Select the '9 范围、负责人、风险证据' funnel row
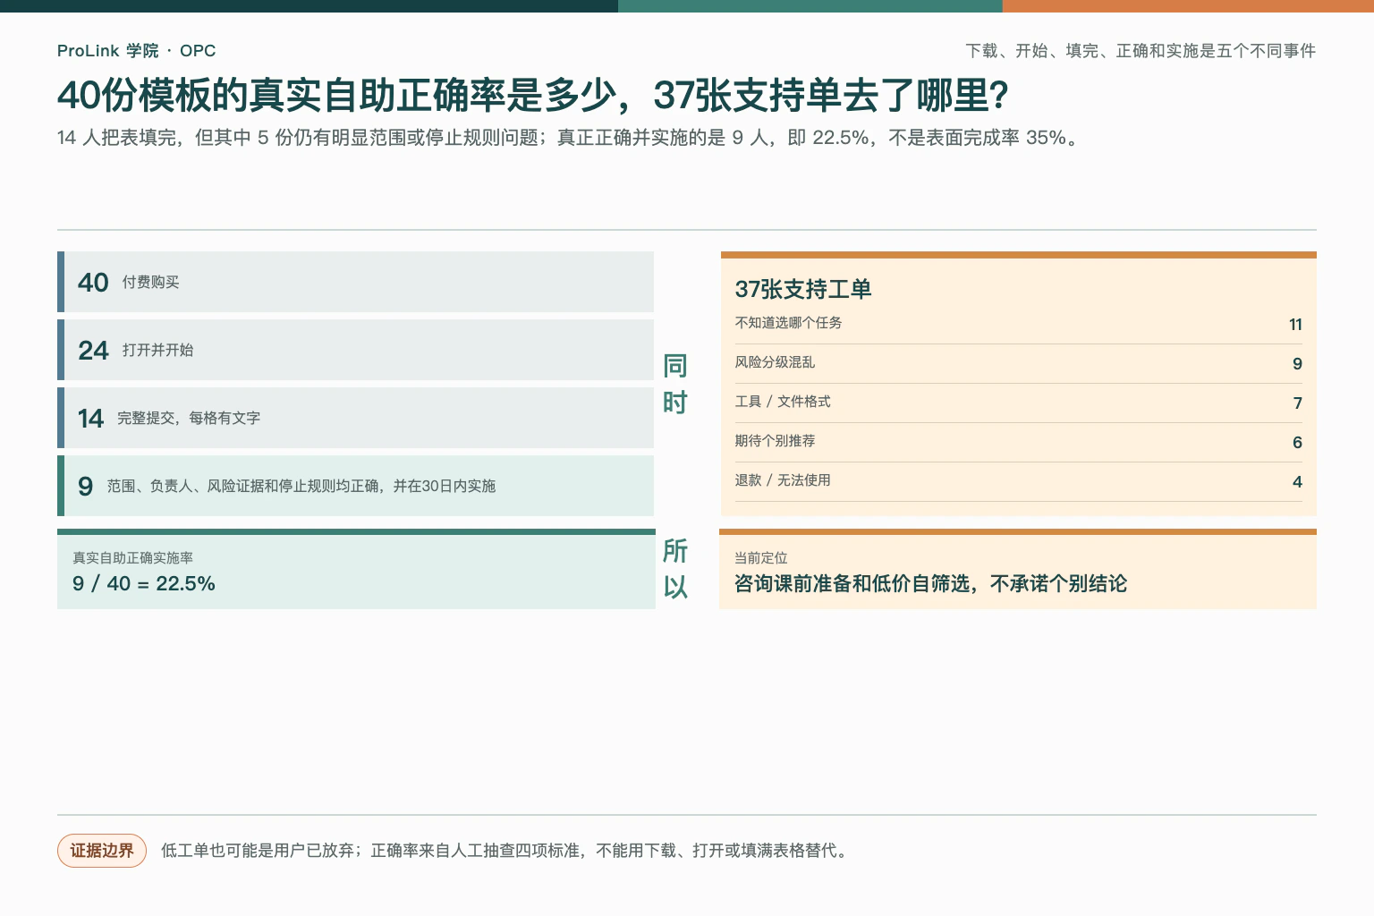This screenshot has height=916, width=1374. coord(356,486)
